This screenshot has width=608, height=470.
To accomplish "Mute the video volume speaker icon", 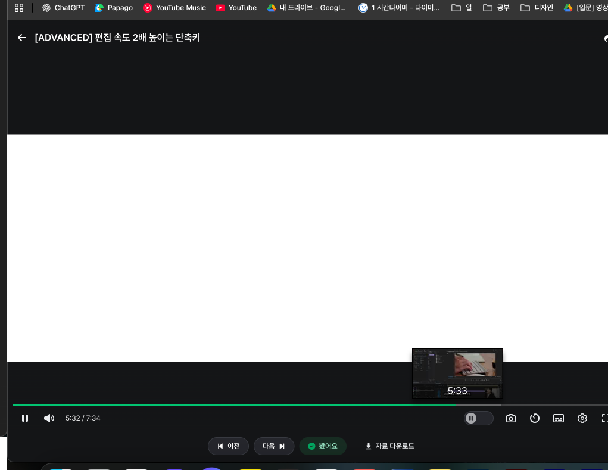I will click(49, 418).
